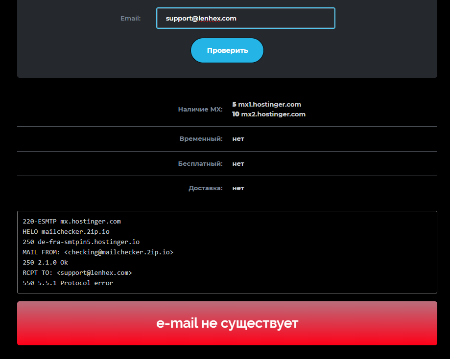Image resolution: width=450 pixels, height=359 pixels.
Task: Click the 250 2.1.0 Ok response line
Action: click(45, 263)
